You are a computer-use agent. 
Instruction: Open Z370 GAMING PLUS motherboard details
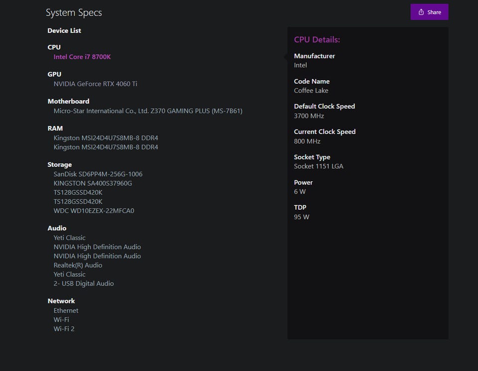tap(148, 111)
